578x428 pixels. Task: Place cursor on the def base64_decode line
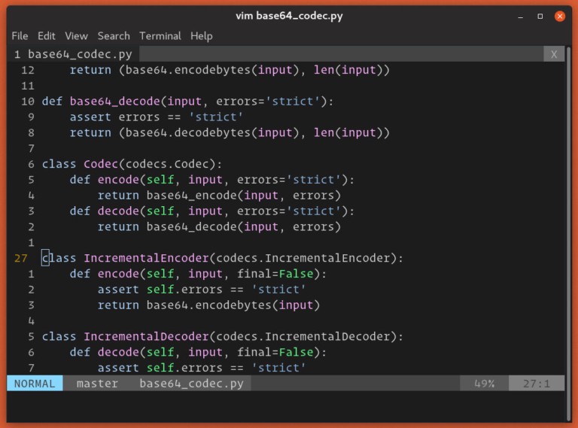[x=187, y=101]
